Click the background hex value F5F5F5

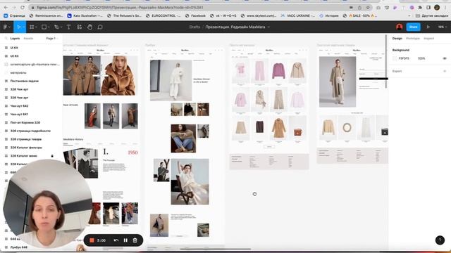point(404,58)
